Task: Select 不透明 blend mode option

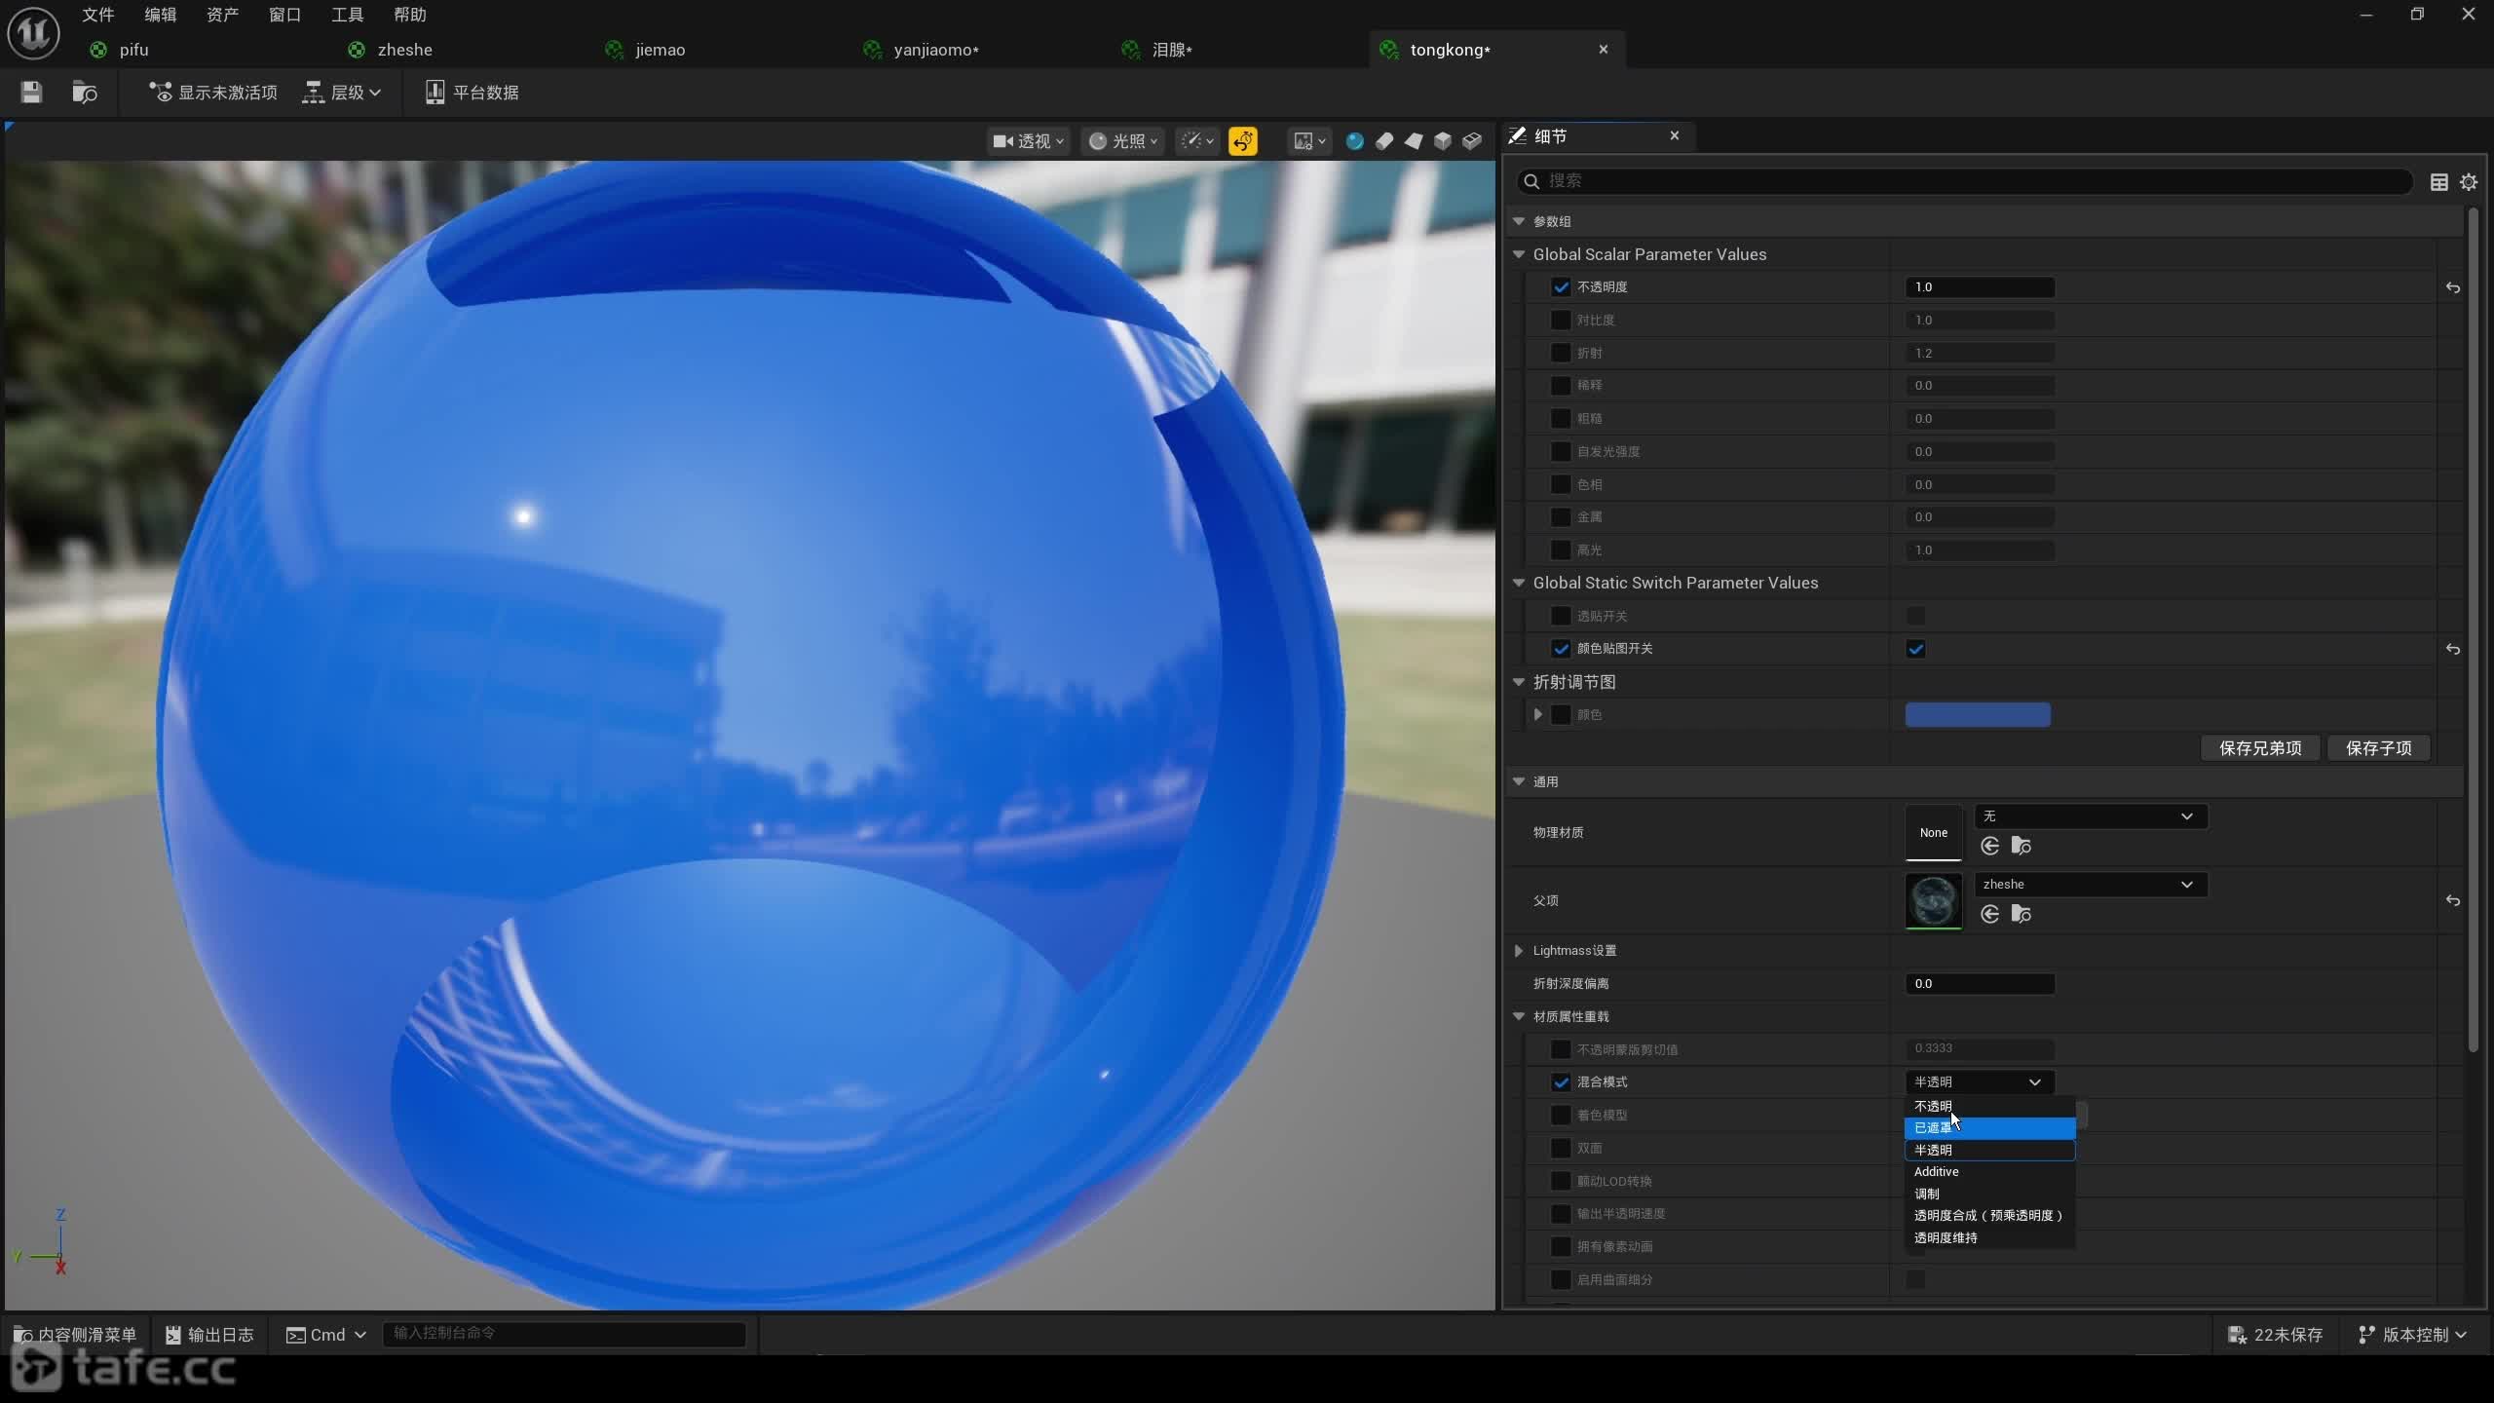Action: tap(1989, 1107)
